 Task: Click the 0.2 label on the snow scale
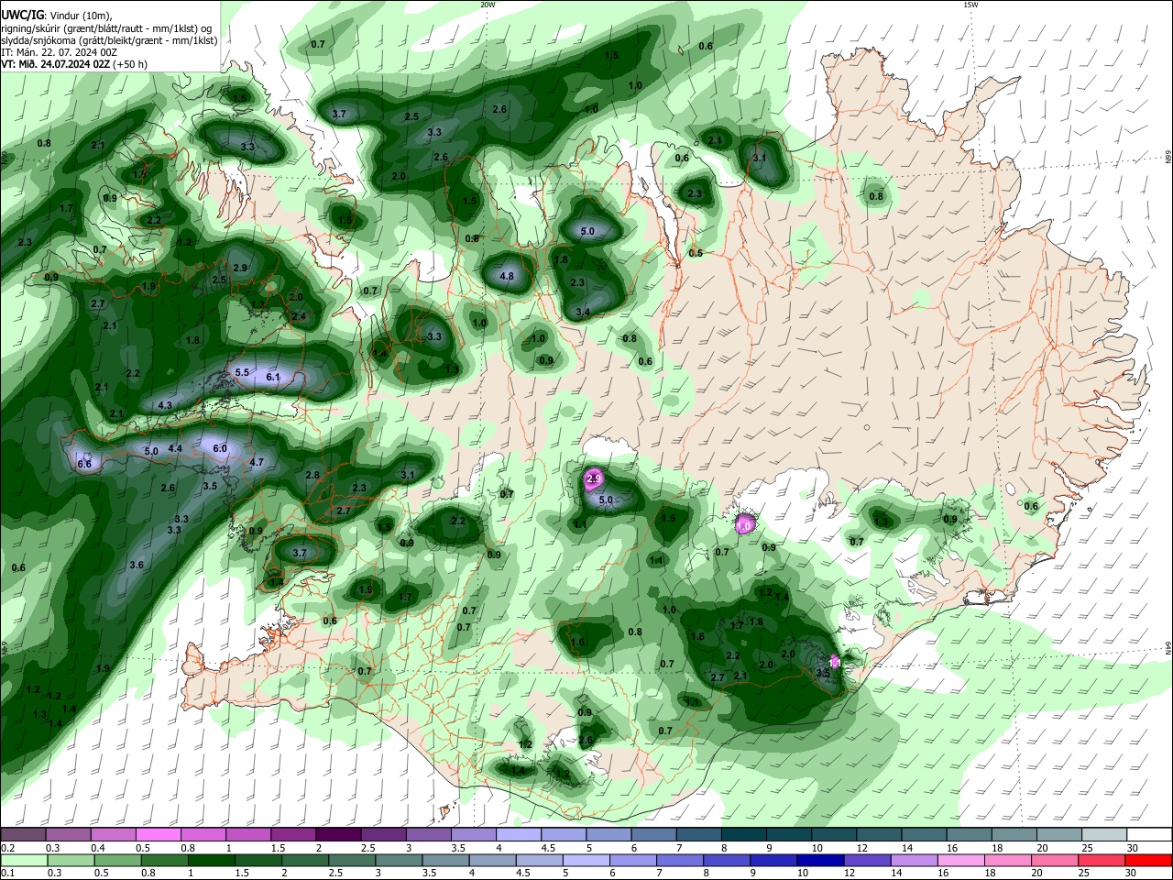pos(7,848)
